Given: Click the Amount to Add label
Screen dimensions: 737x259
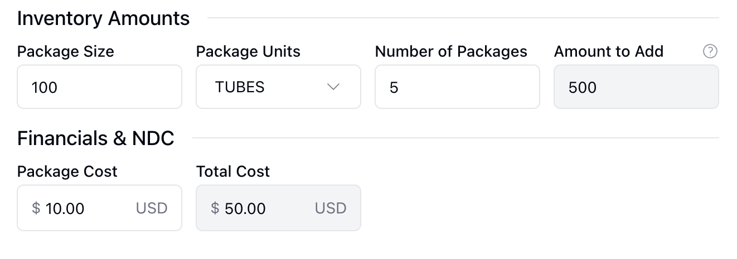Looking at the screenshot, I should pos(609,52).
